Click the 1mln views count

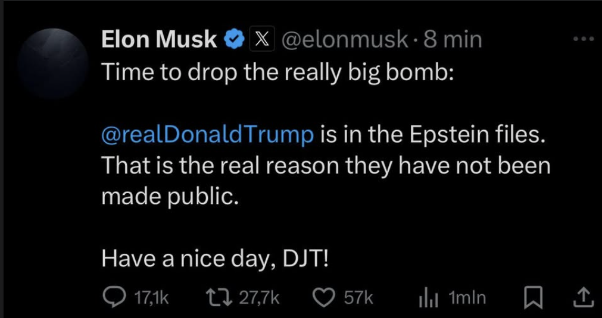pos(467,297)
